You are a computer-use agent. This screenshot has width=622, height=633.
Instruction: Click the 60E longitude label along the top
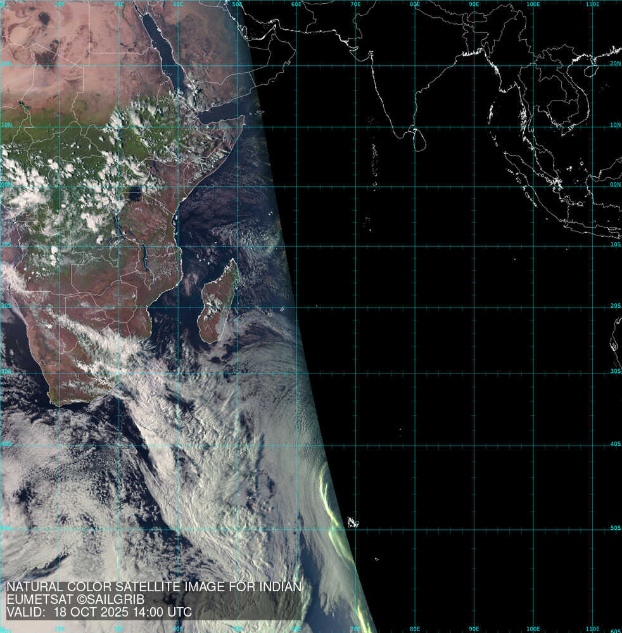click(x=296, y=4)
